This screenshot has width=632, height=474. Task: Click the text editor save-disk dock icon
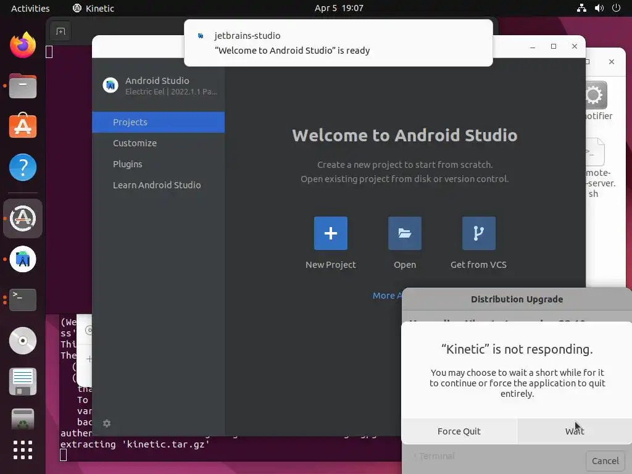point(23,381)
